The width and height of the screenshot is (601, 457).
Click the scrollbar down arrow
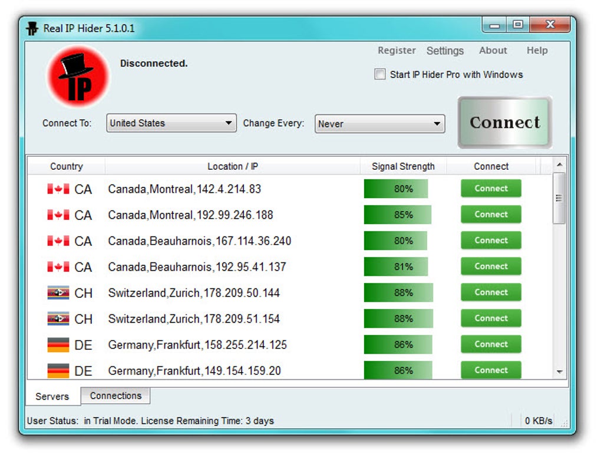coord(559,371)
